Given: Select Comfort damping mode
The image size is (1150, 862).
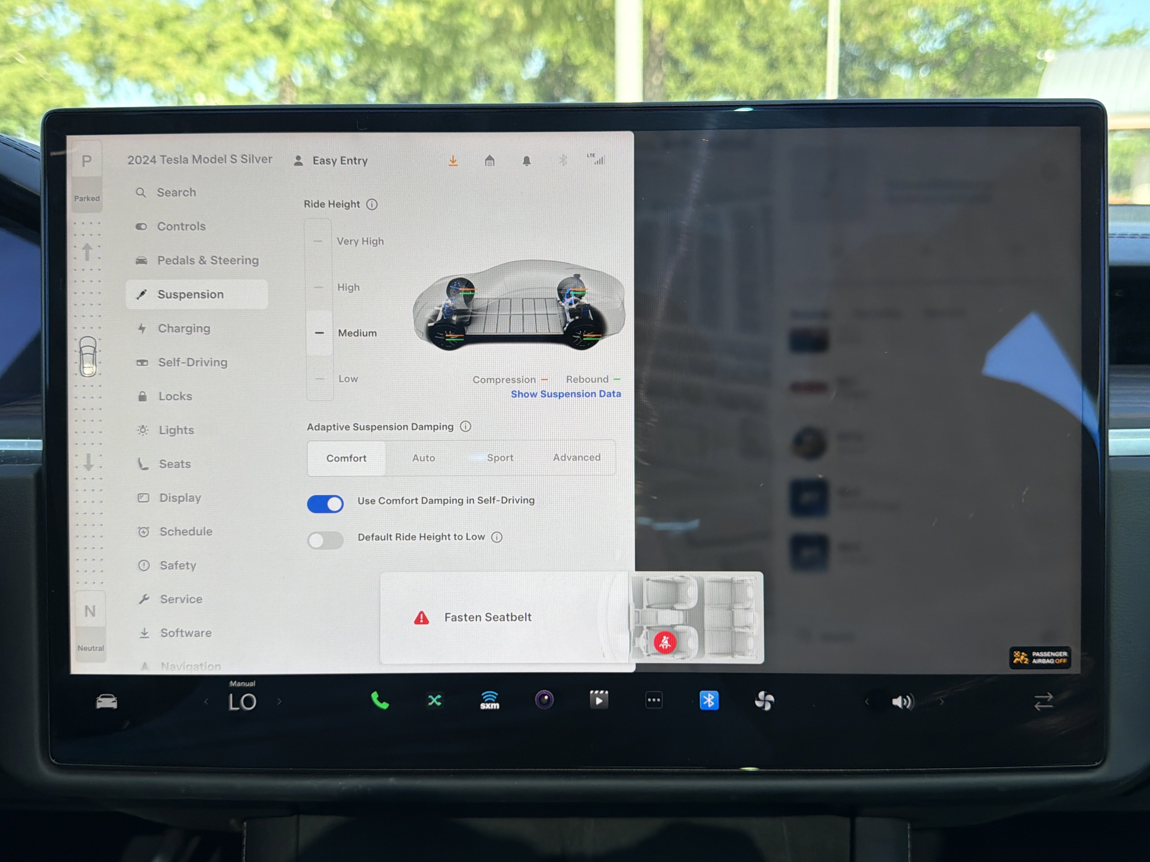Looking at the screenshot, I should coord(346,458).
